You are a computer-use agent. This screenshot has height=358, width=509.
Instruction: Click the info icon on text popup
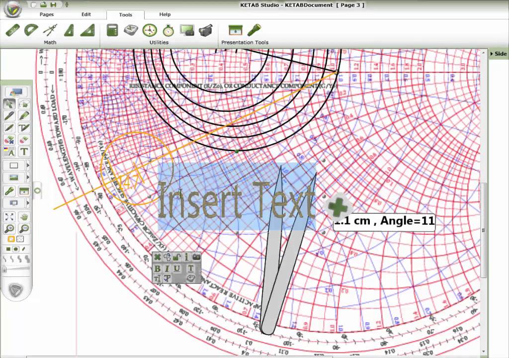(186, 257)
